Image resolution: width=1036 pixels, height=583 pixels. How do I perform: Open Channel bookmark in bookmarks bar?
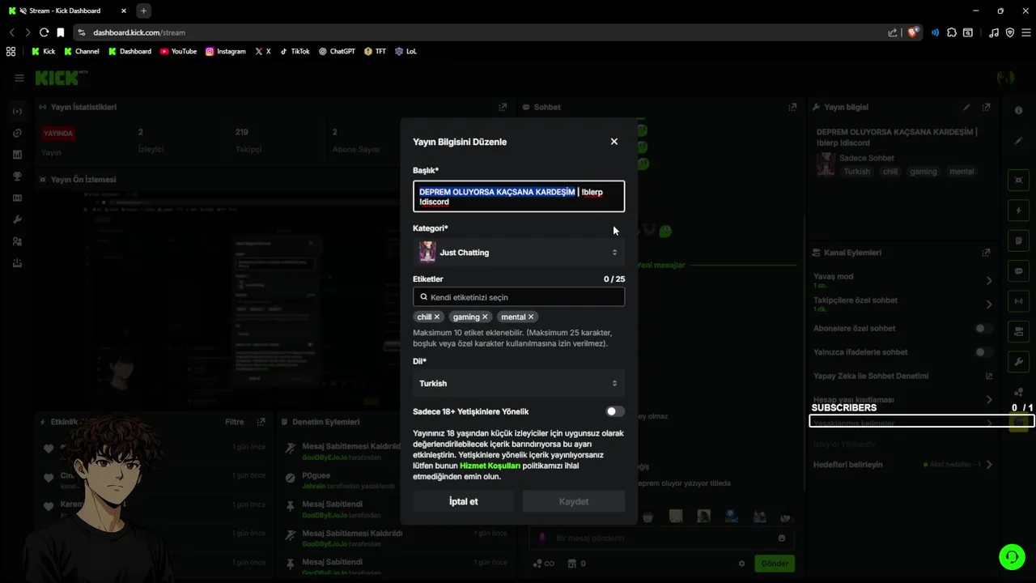point(81,51)
